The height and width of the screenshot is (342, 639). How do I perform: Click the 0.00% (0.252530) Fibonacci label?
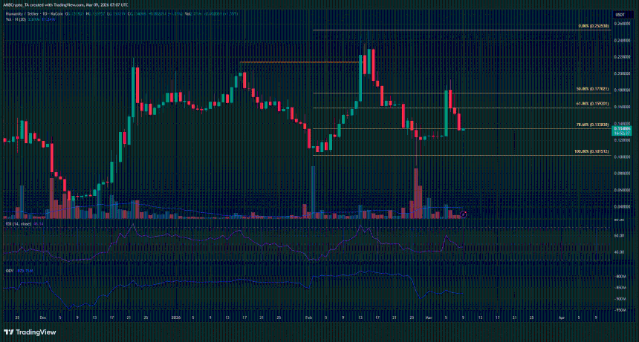click(594, 26)
